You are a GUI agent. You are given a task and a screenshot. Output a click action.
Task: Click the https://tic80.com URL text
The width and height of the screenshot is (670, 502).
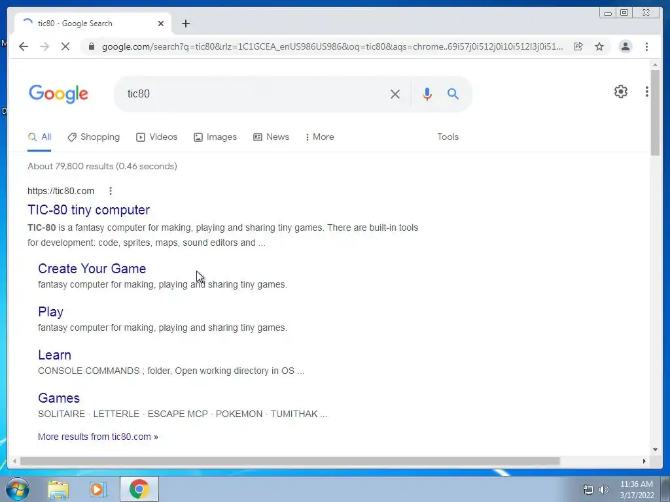point(61,191)
